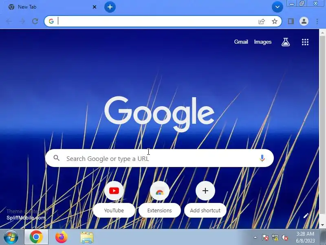Open the profile avatar menu
This screenshot has height=245, width=326.
pos(304,21)
